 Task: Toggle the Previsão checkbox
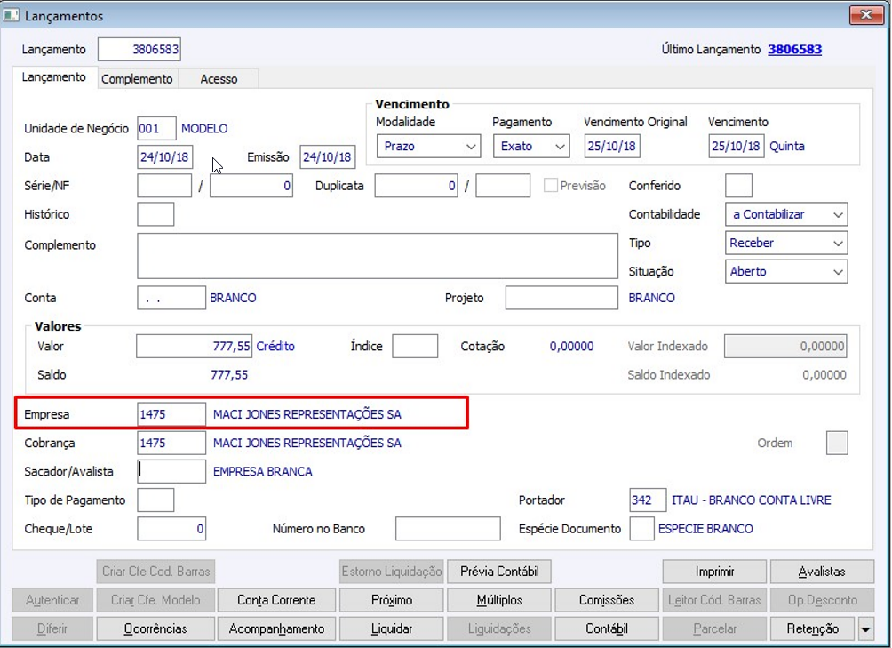pos(550,186)
